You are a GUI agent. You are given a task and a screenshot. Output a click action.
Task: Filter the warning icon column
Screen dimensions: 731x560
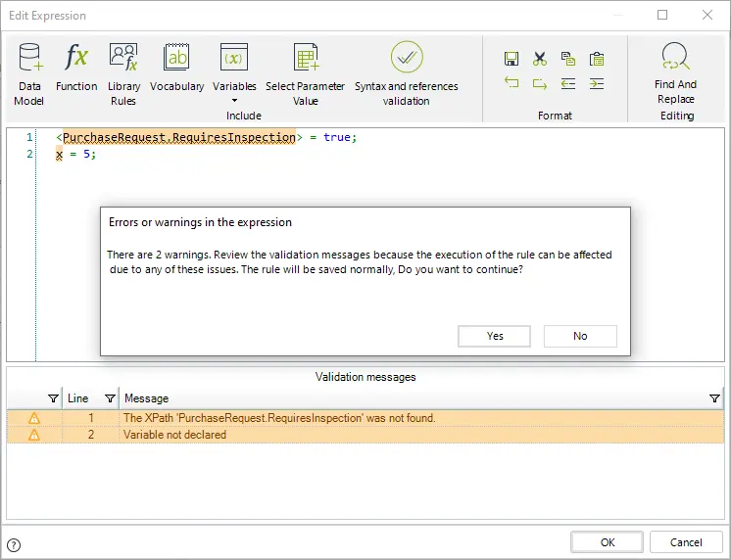[53, 398]
